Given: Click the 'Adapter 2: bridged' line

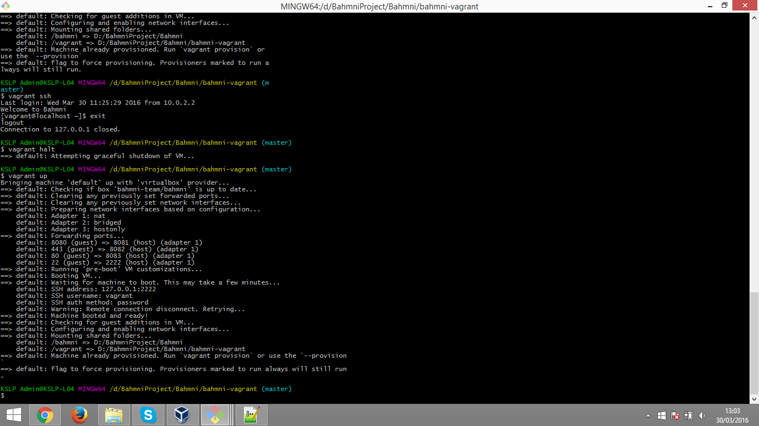Looking at the screenshot, I should [x=68, y=222].
